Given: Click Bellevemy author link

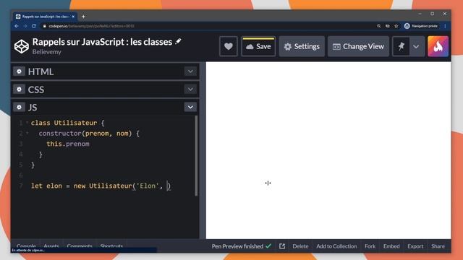Looking at the screenshot, I should click(46, 52).
